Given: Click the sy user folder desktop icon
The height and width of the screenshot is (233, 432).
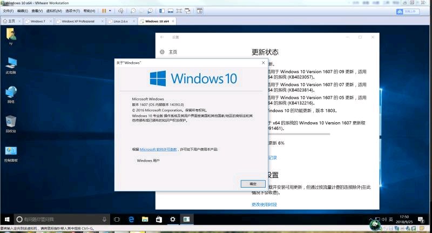Looking at the screenshot, I should 11,36.
